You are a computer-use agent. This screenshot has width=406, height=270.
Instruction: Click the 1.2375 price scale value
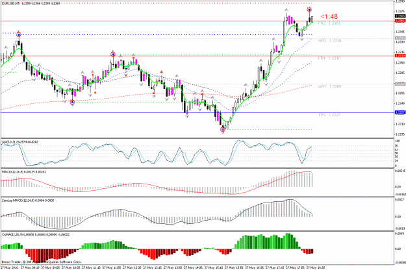(x=400, y=12)
